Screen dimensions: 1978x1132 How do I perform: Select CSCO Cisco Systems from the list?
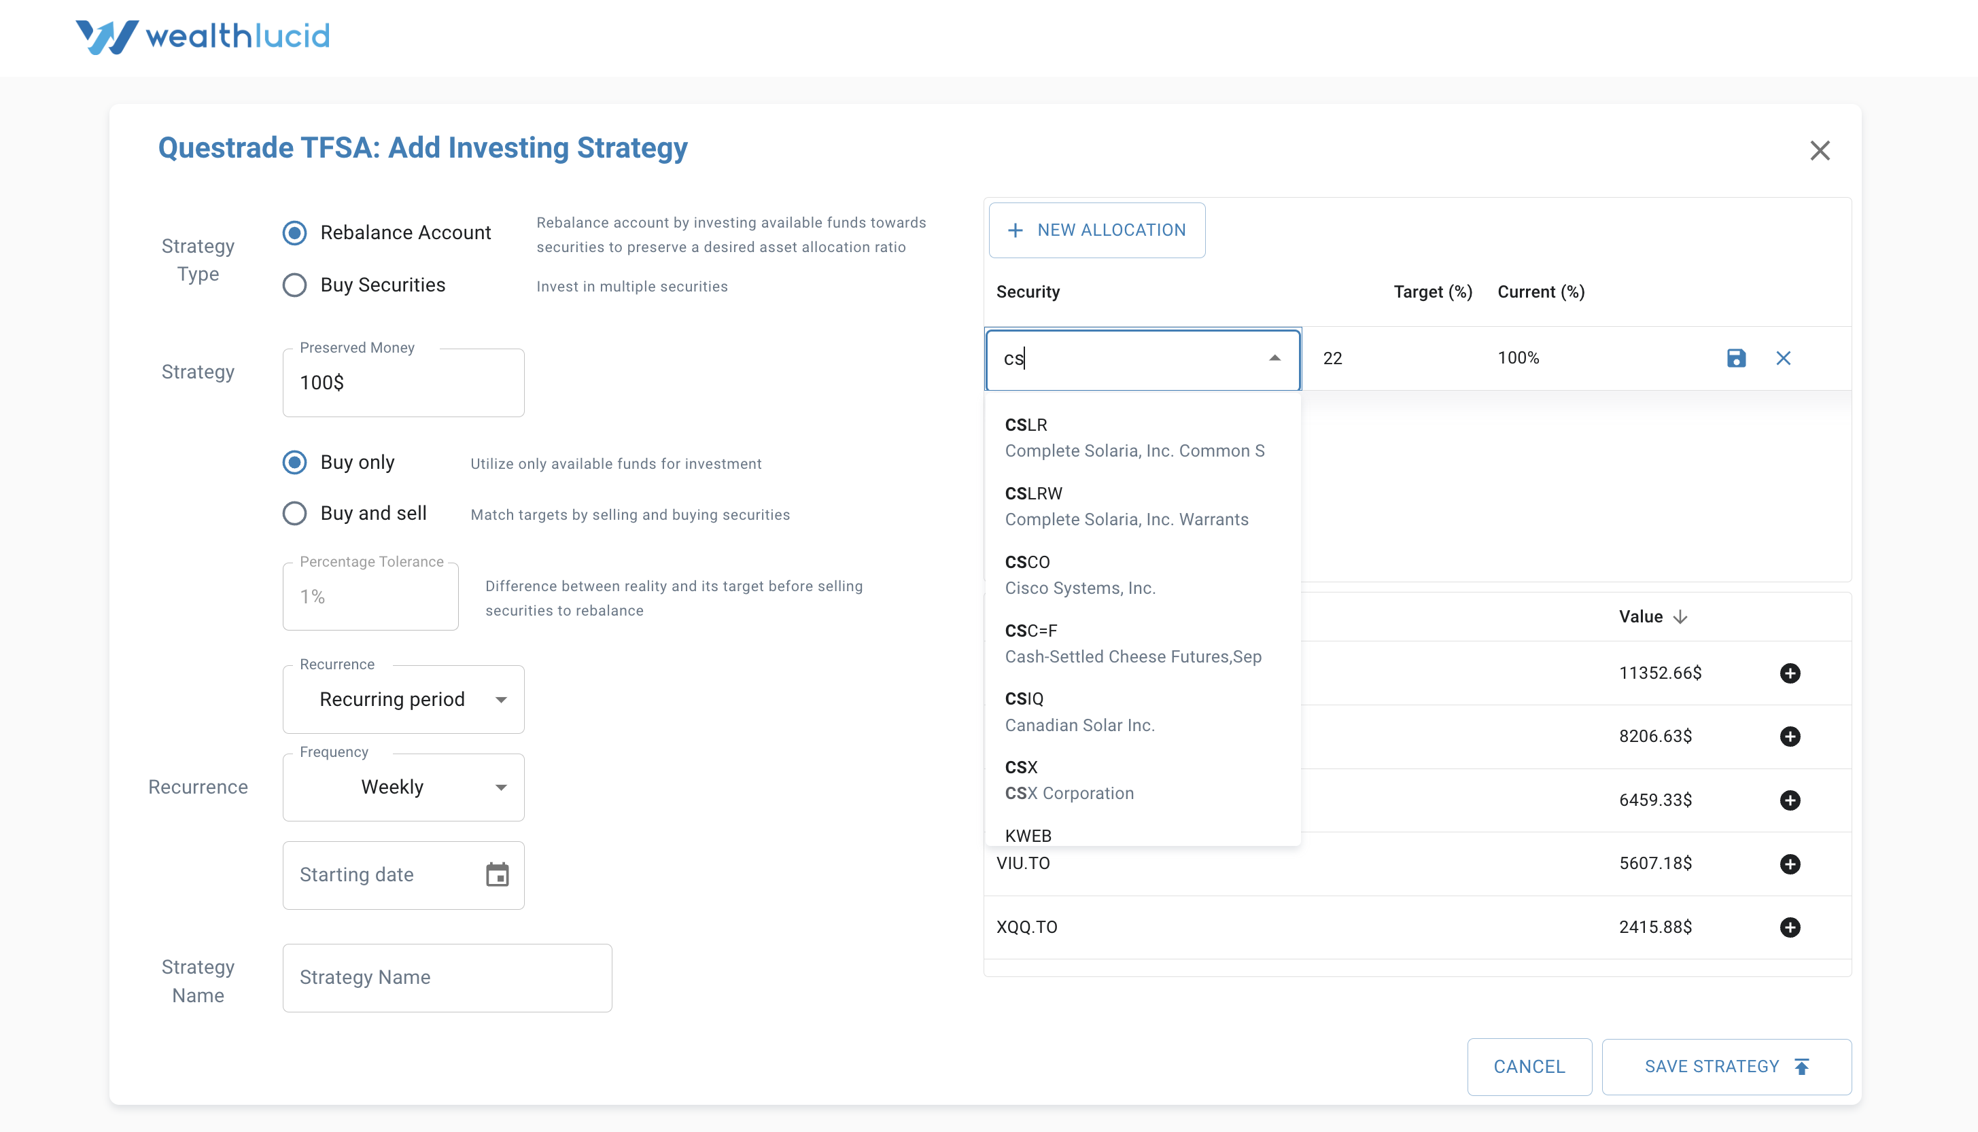point(1142,575)
